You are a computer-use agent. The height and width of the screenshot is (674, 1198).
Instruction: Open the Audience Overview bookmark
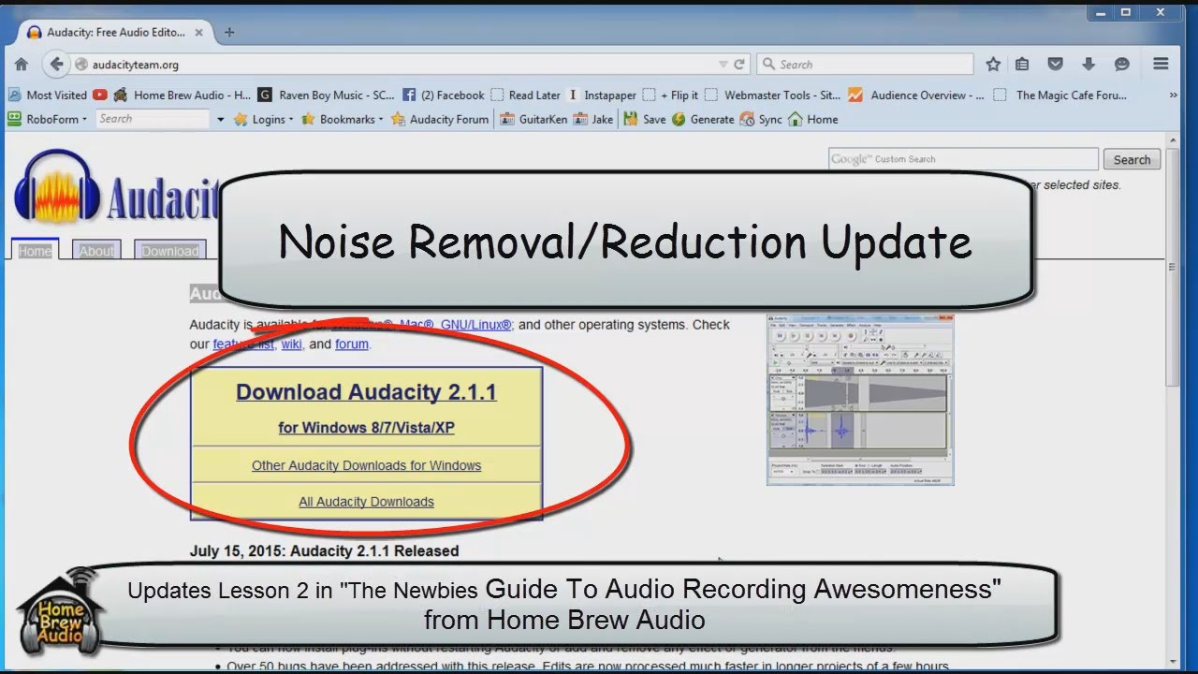916,95
